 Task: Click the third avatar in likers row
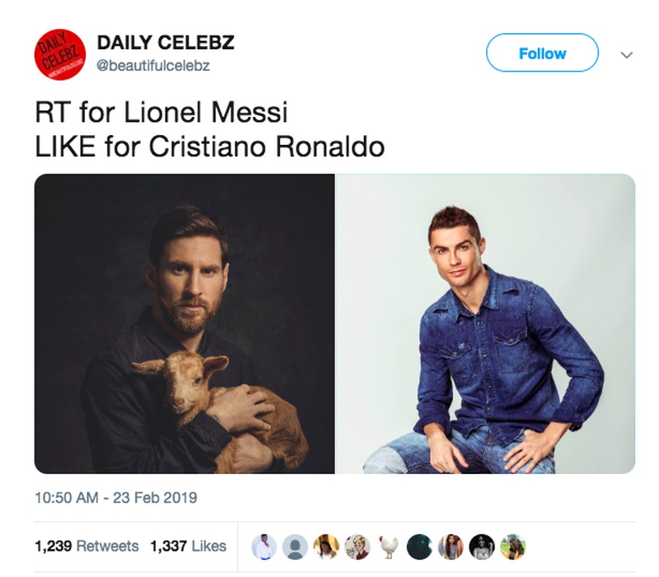coord(325,547)
